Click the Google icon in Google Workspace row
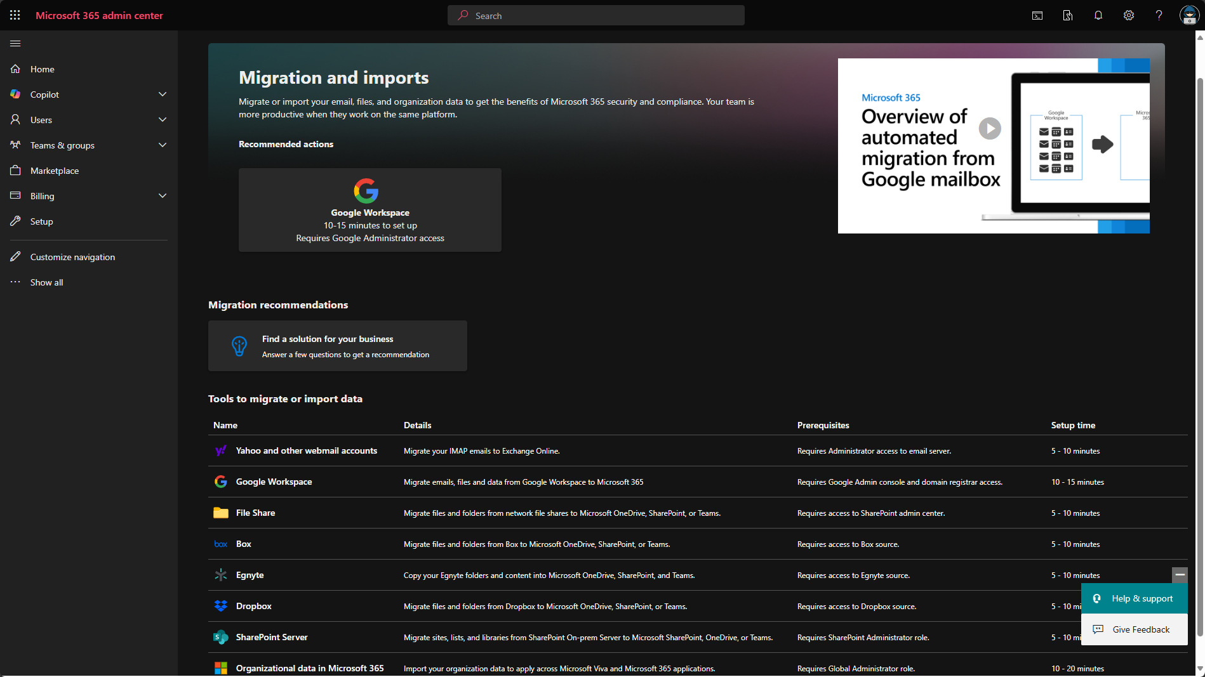Viewport: 1205px width, 677px height. 220,482
